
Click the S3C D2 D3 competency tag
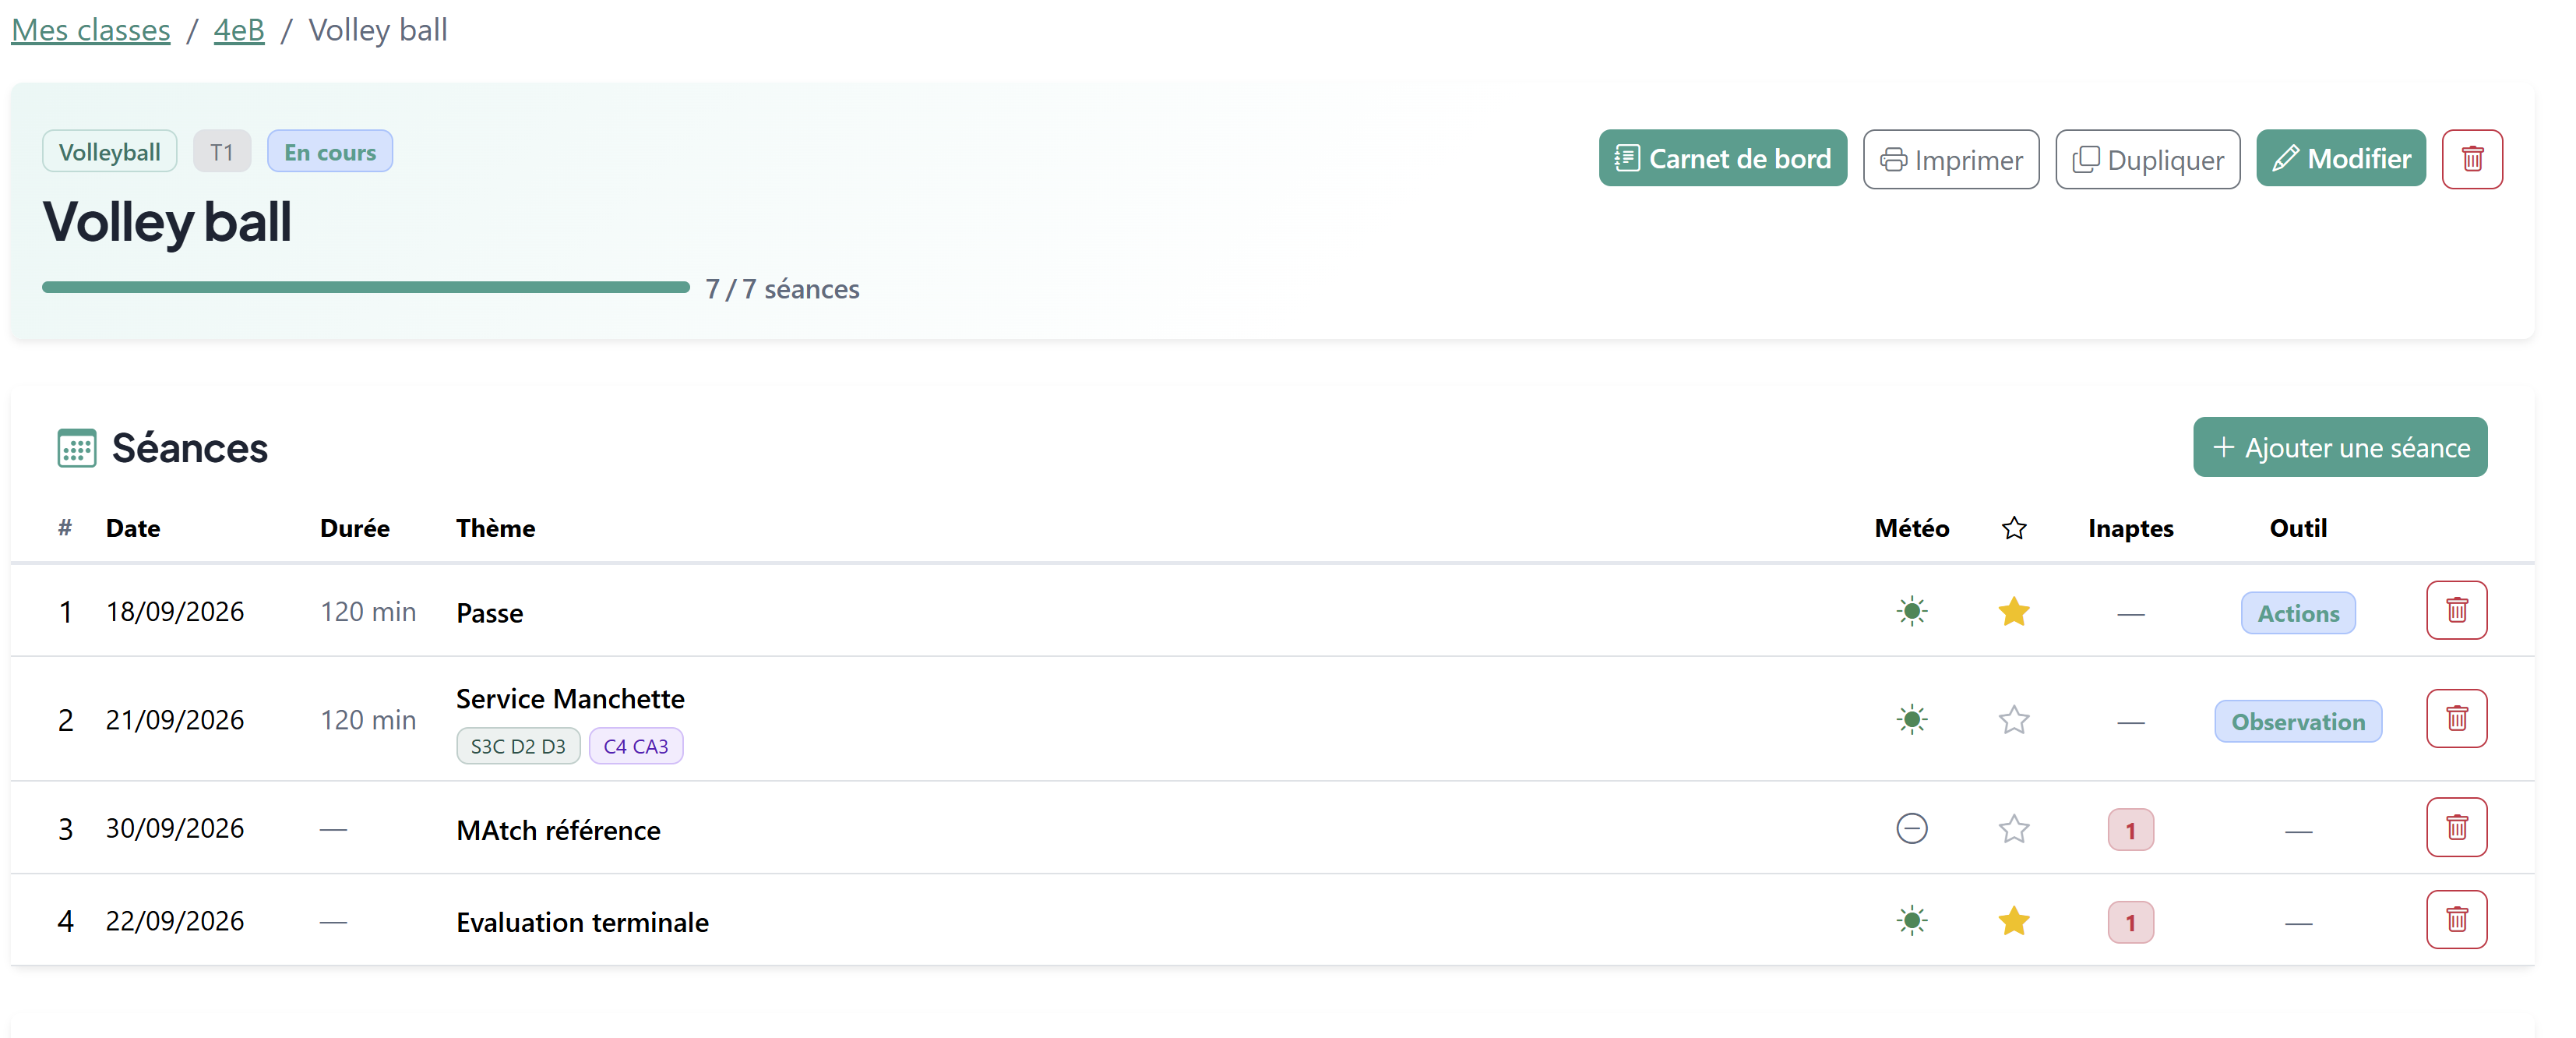[x=517, y=746]
